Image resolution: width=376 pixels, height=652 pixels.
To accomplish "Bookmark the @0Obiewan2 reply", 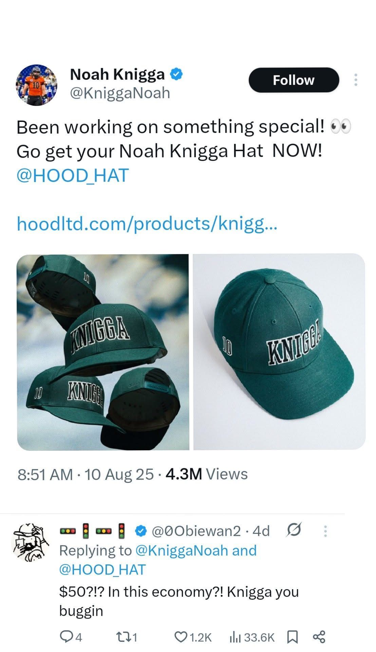I will [x=293, y=637].
